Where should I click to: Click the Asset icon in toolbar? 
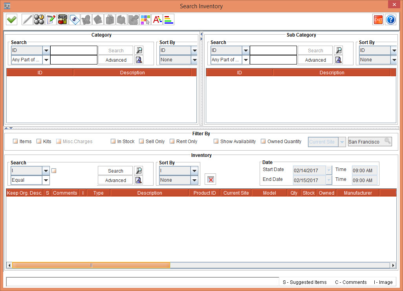[x=62, y=20]
